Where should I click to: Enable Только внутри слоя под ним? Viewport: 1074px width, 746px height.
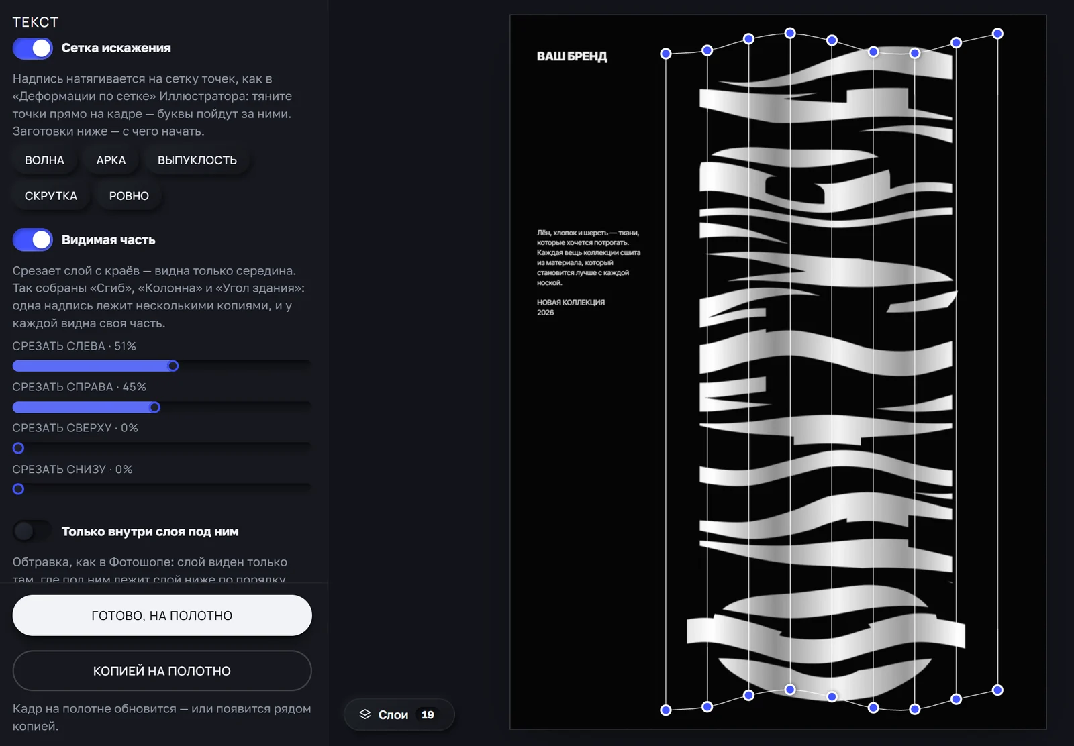point(32,531)
